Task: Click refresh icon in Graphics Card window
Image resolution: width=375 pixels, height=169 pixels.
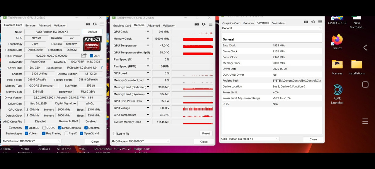Action: (95, 24)
